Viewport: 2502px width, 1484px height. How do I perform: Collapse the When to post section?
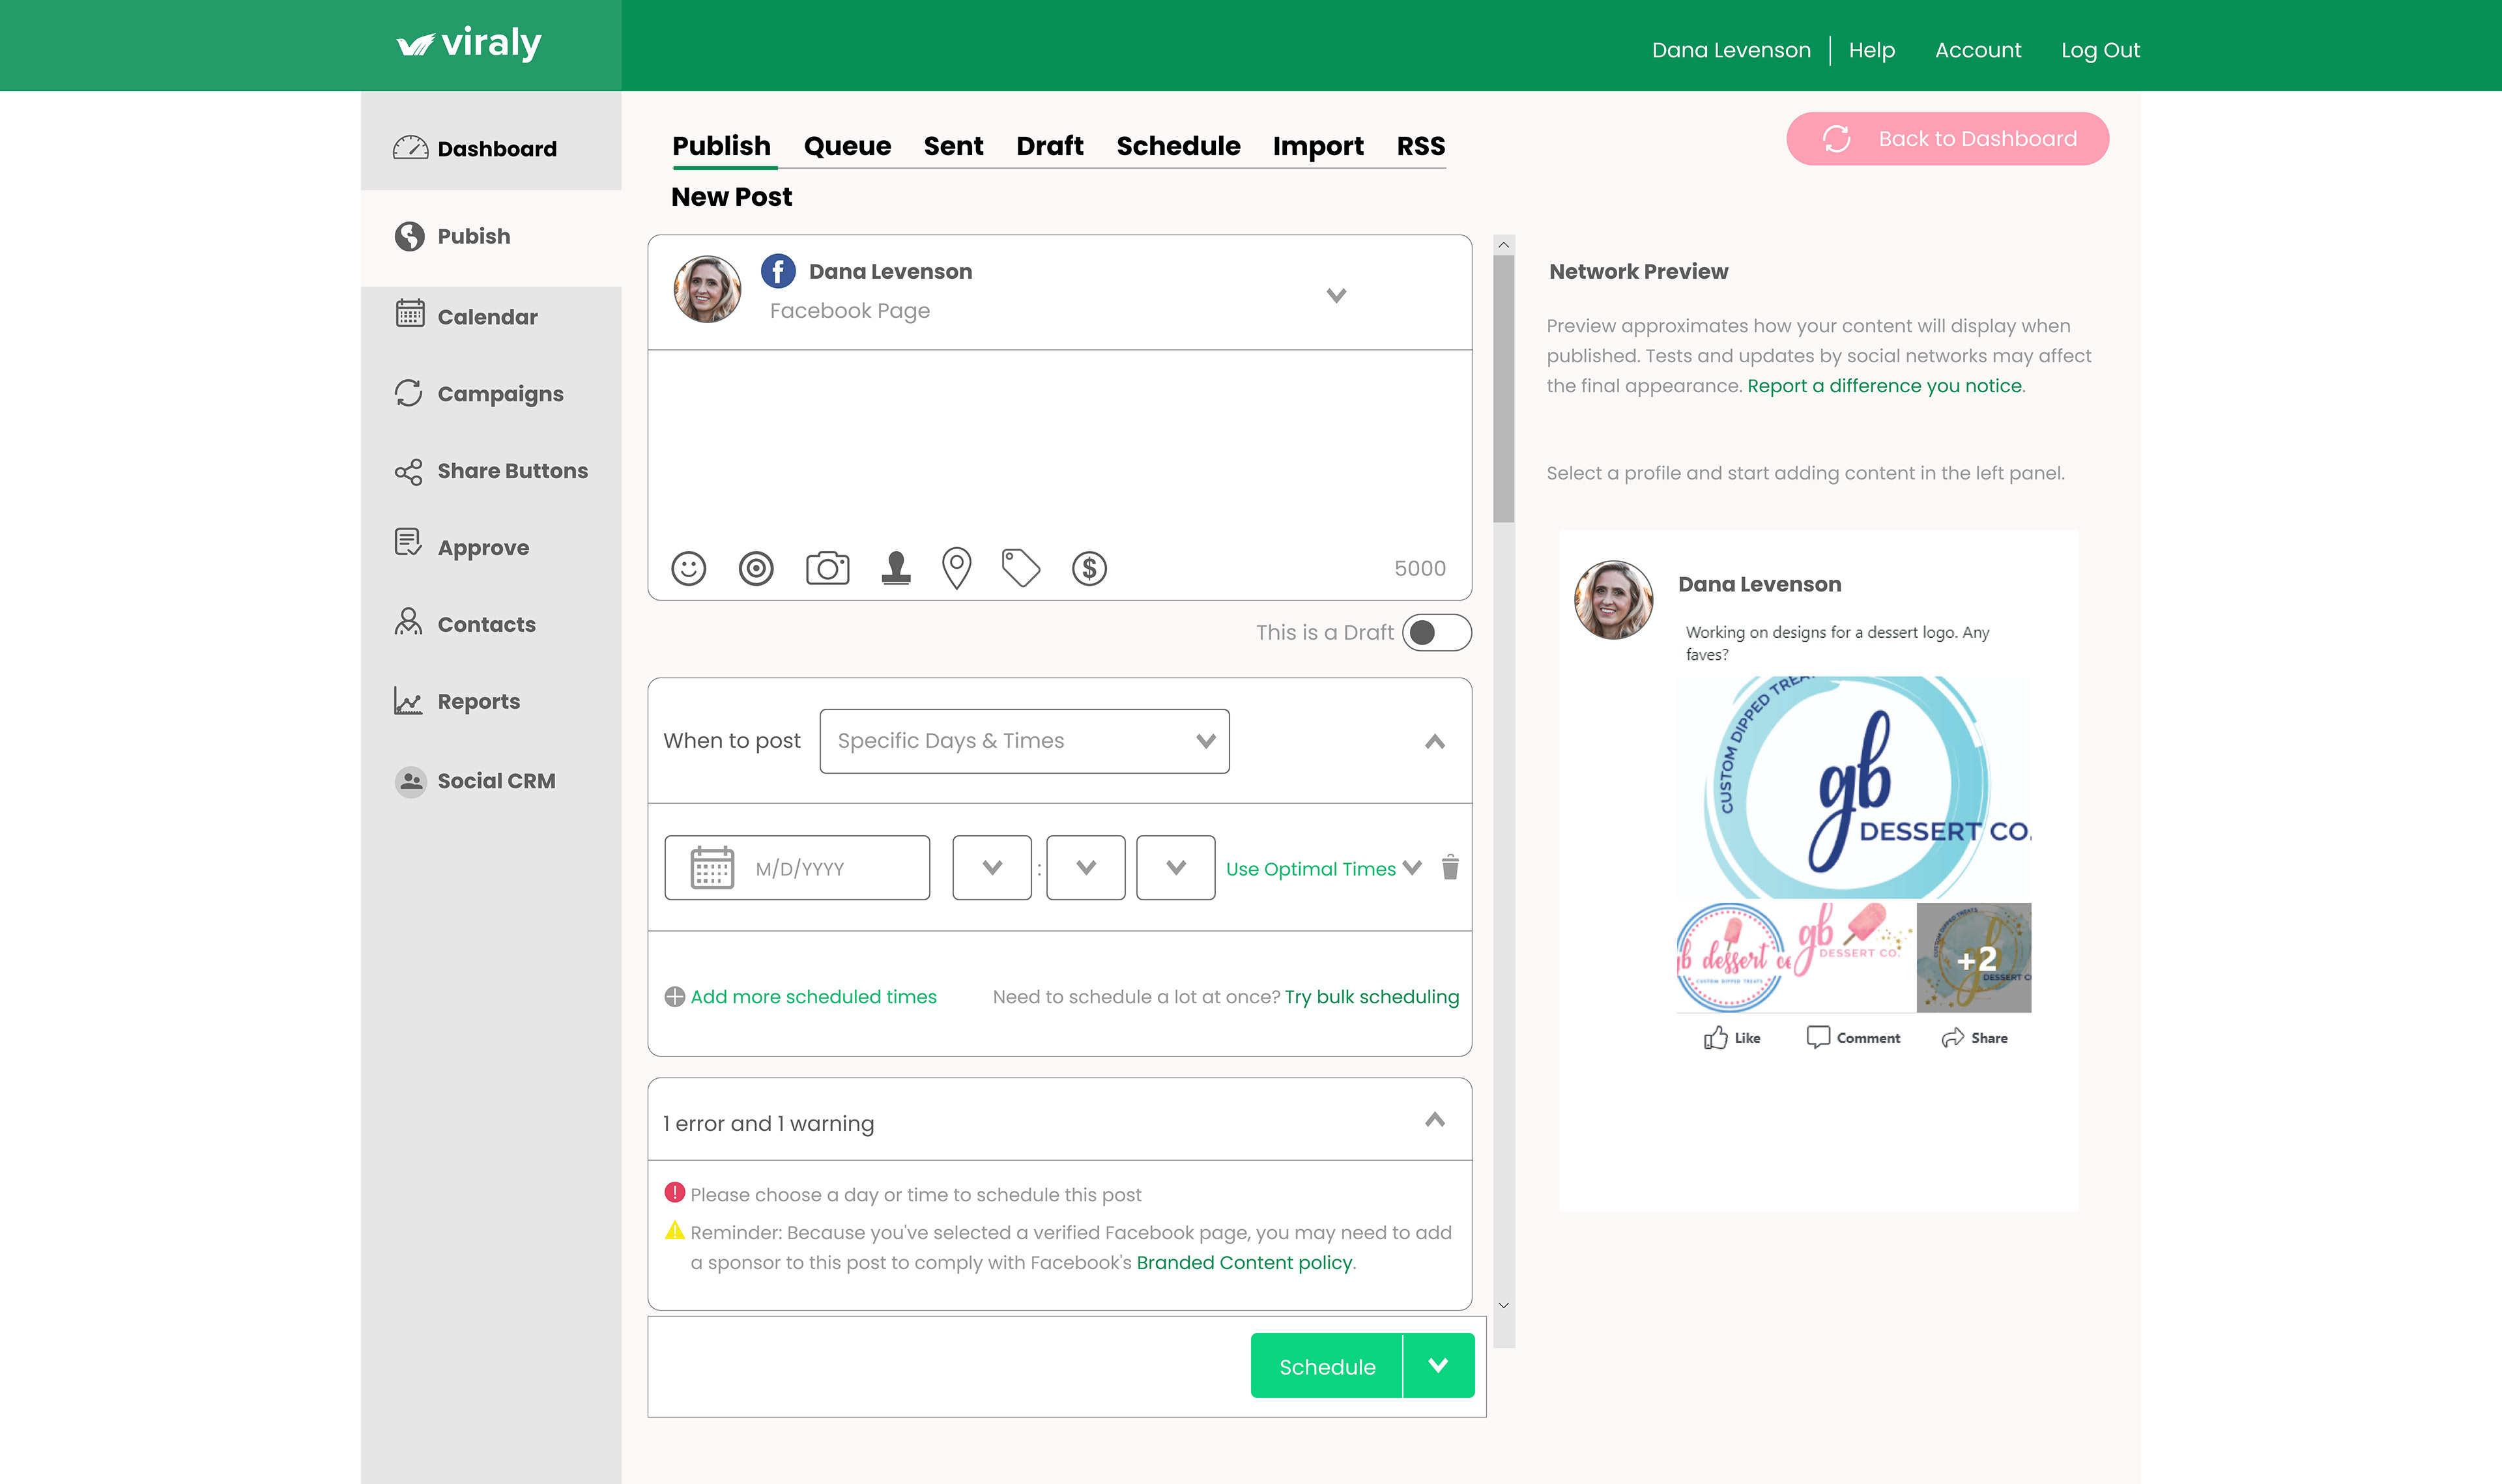coord(1435,741)
